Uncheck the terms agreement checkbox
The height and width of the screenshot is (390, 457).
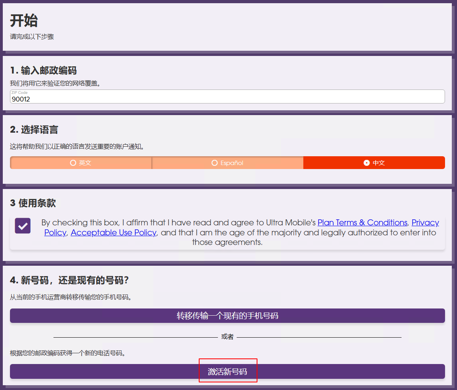pos(23,226)
